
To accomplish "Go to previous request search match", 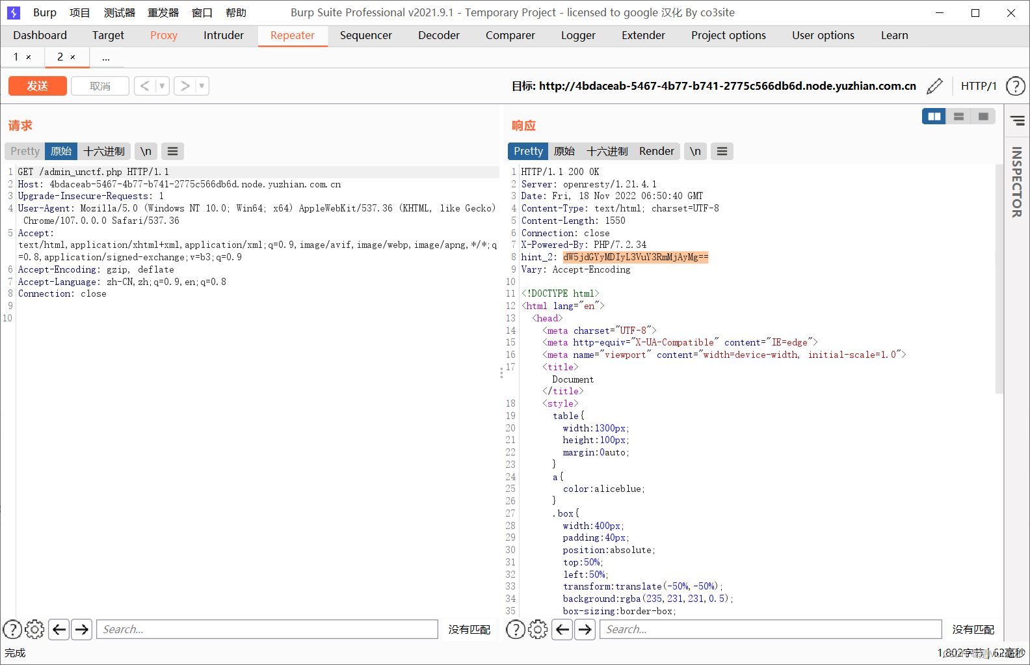I will [x=59, y=629].
